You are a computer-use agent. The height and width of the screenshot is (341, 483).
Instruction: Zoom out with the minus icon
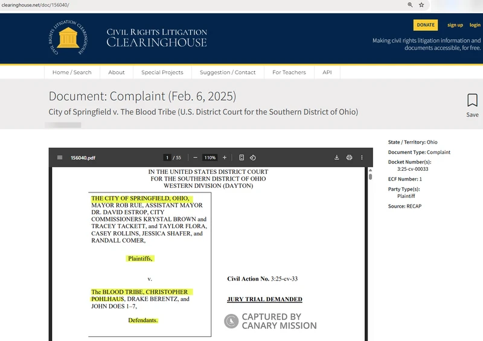click(x=195, y=158)
